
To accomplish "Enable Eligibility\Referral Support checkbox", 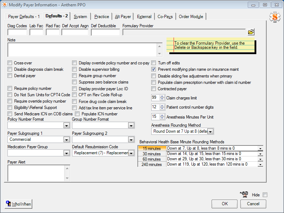I will click(x=10, y=108).
